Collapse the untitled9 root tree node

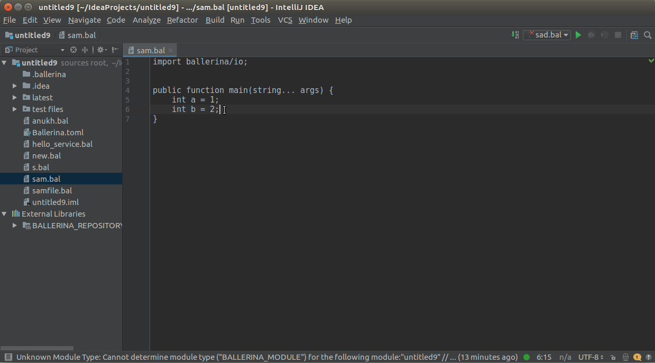click(x=4, y=63)
